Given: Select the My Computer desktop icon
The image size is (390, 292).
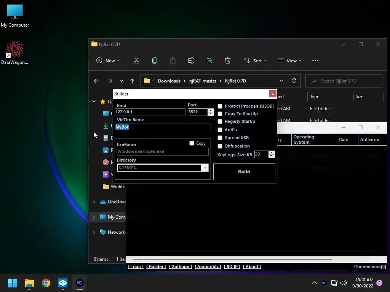Looking at the screenshot, I should click(x=15, y=16).
